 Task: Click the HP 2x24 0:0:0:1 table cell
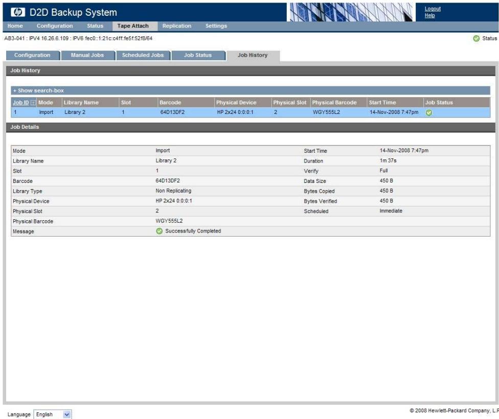click(235, 112)
